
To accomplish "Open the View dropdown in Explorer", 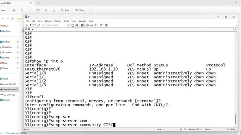I will pyautogui.click(x=81, y=10).
